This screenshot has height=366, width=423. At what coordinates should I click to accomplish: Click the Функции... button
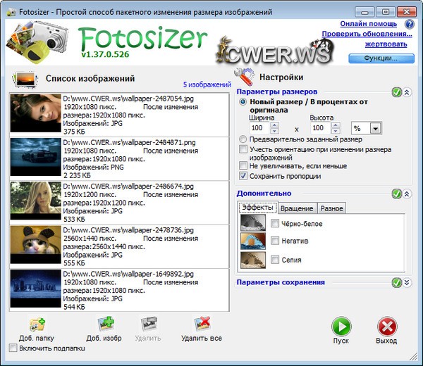[380, 58]
